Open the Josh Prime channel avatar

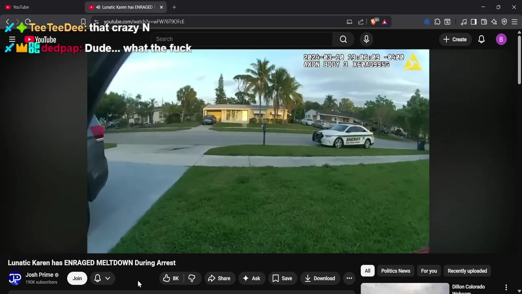(15, 278)
